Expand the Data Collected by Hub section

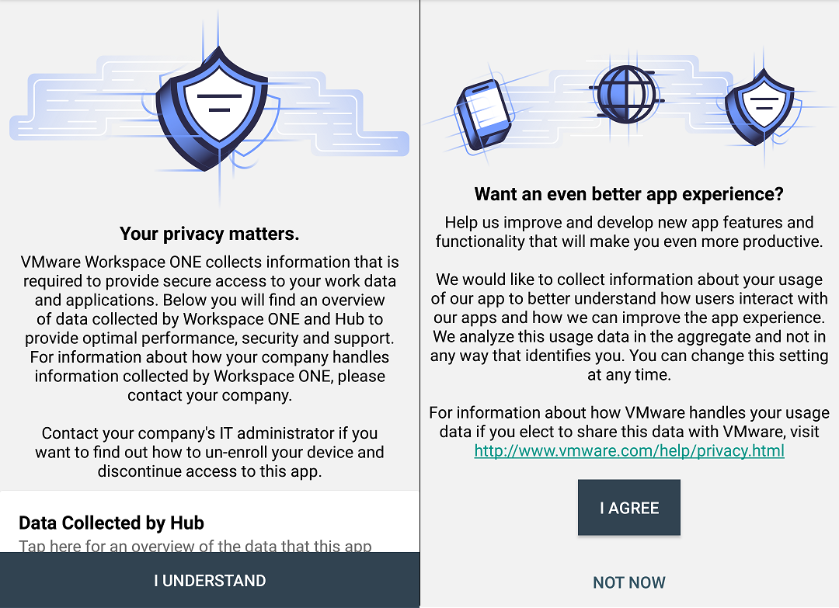pos(111,523)
